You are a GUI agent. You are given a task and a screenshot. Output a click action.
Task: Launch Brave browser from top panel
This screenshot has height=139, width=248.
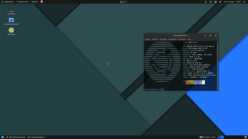(x=42, y=2)
